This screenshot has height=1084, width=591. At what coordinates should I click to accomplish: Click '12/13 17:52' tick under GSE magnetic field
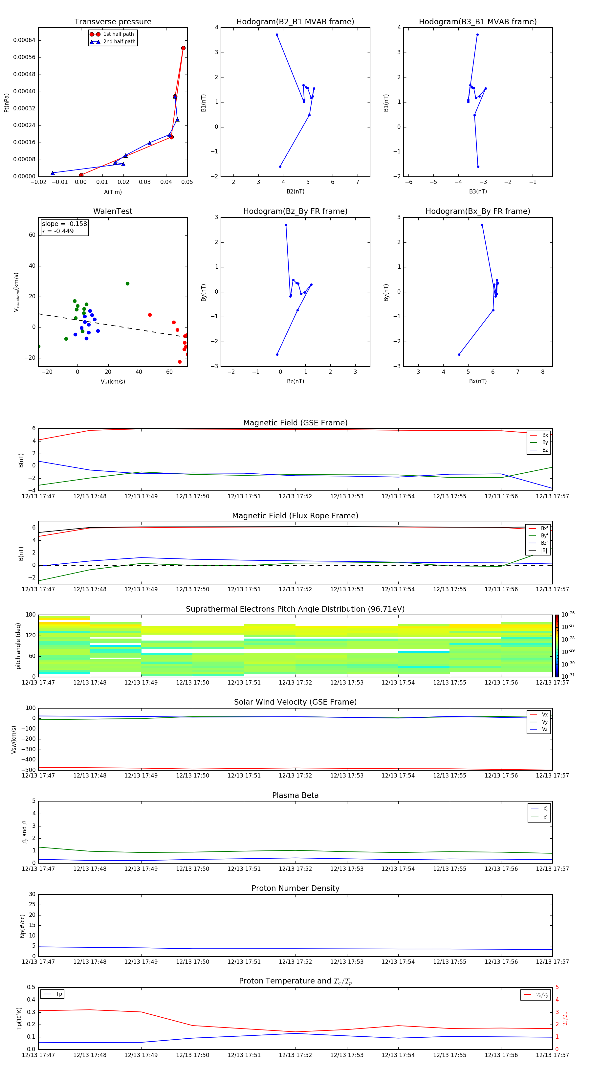(x=295, y=497)
